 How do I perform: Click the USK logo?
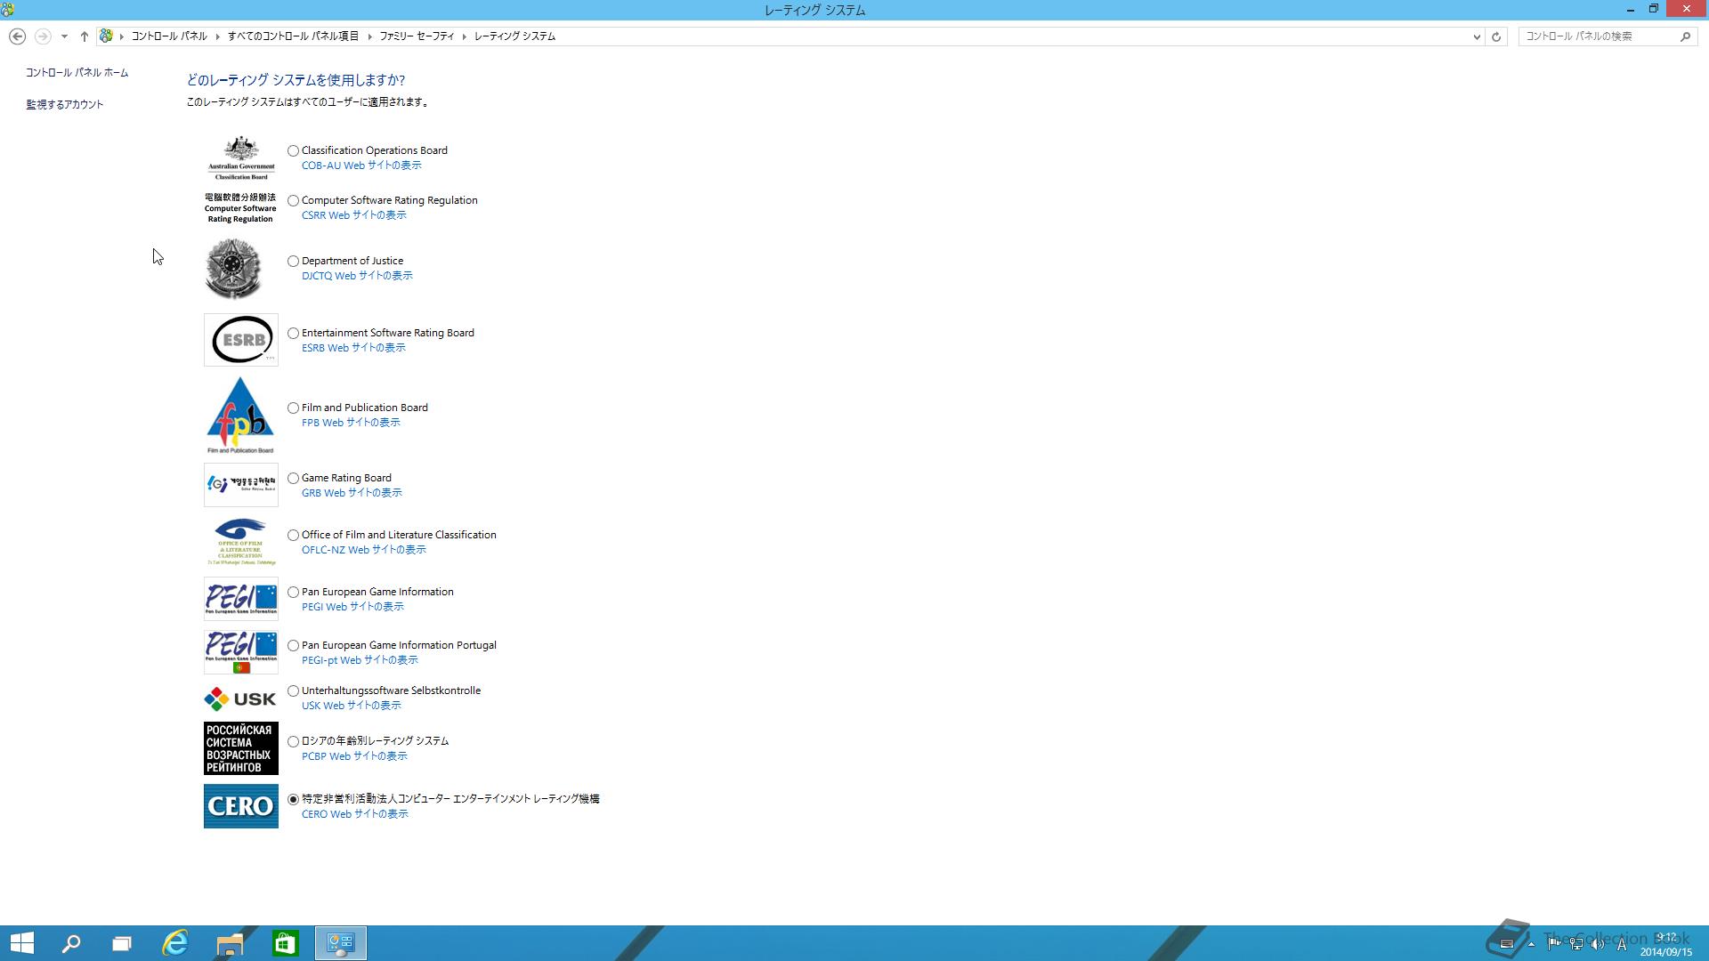coord(240,699)
